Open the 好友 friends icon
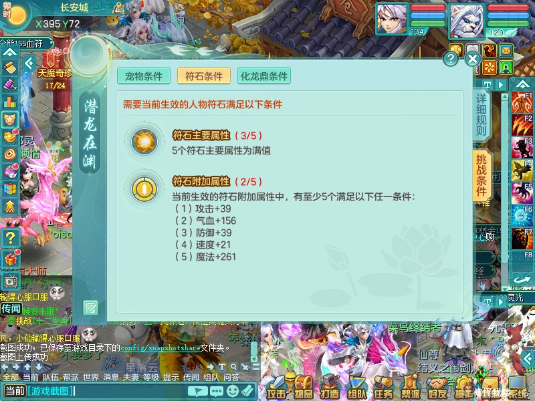The image size is (535, 401). click(x=437, y=388)
